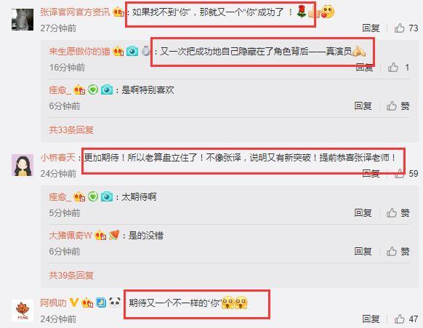The height and width of the screenshot is (328, 423).
Task: Click 阿枫叻's maple leaf avatar
Action: (x=23, y=311)
